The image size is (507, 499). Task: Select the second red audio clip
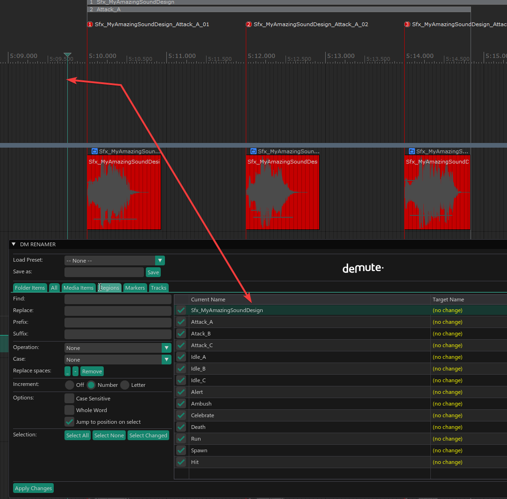coord(283,192)
